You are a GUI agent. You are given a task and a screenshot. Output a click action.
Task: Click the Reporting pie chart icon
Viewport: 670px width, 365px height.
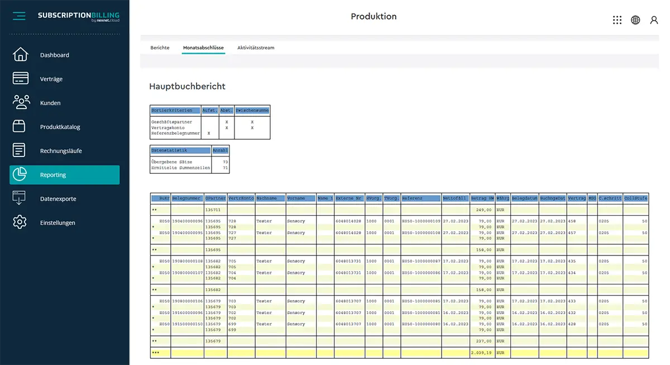[20, 174]
